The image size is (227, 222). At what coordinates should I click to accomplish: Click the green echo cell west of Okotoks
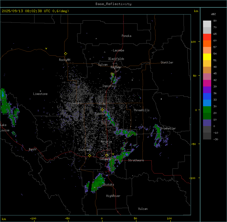pos(98,183)
